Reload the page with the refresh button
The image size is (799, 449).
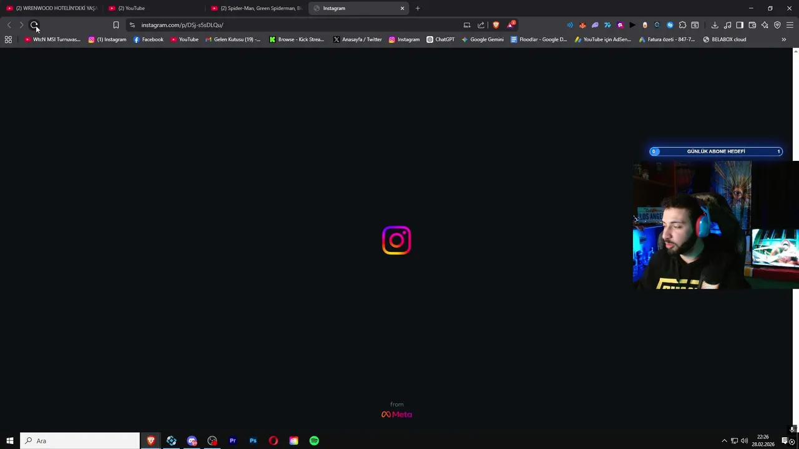point(34,25)
